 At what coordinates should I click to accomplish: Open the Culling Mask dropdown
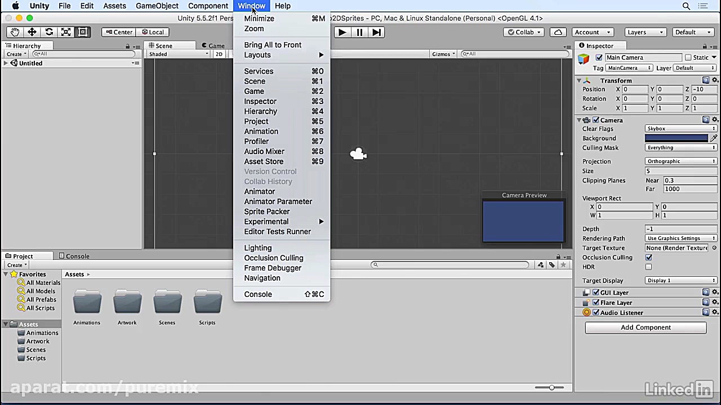pos(681,147)
